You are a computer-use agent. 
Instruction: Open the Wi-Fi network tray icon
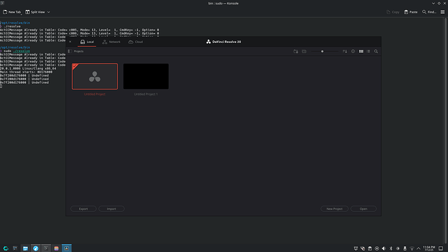coord(412,248)
